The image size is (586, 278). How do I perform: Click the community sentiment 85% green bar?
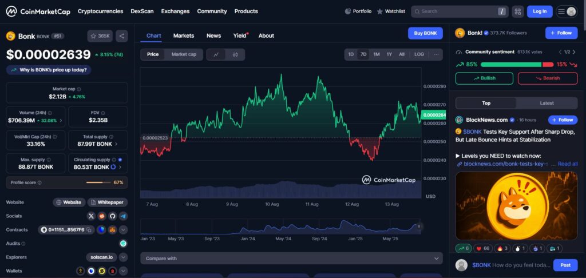point(511,65)
